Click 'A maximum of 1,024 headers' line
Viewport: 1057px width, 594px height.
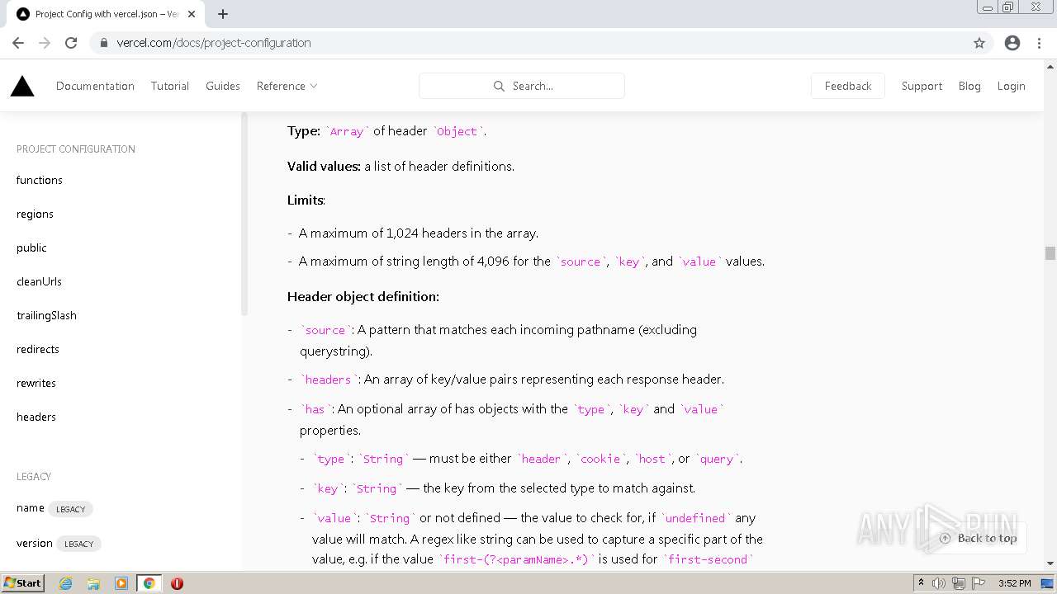pos(419,233)
